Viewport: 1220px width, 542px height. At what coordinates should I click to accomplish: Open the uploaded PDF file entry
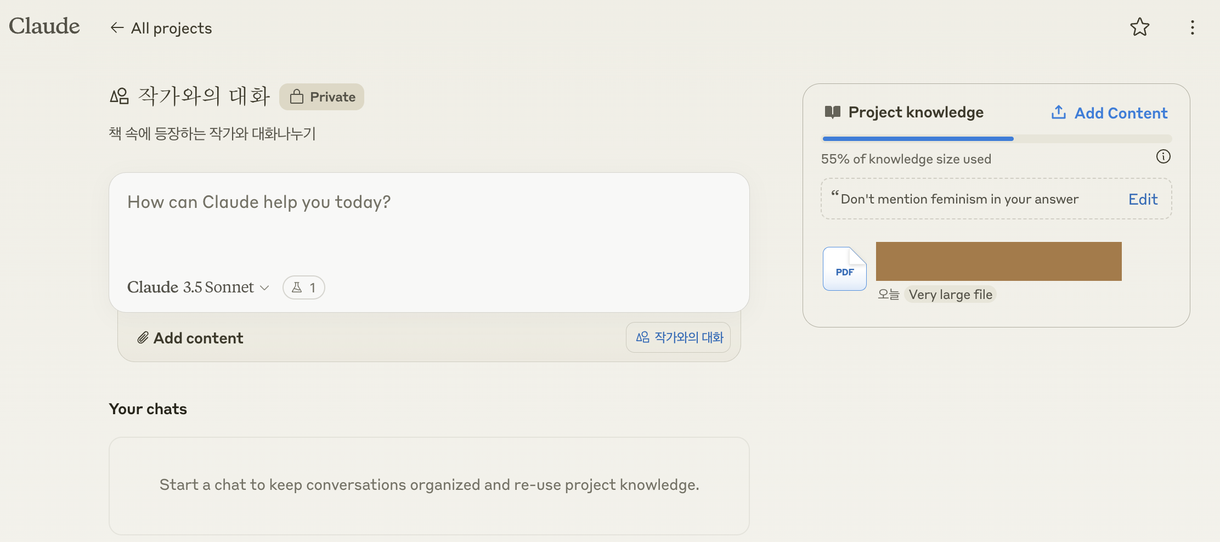pyautogui.click(x=998, y=262)
